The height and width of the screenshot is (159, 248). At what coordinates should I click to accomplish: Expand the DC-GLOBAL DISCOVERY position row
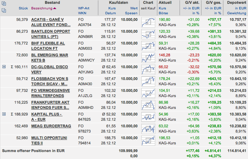[4, 67]
